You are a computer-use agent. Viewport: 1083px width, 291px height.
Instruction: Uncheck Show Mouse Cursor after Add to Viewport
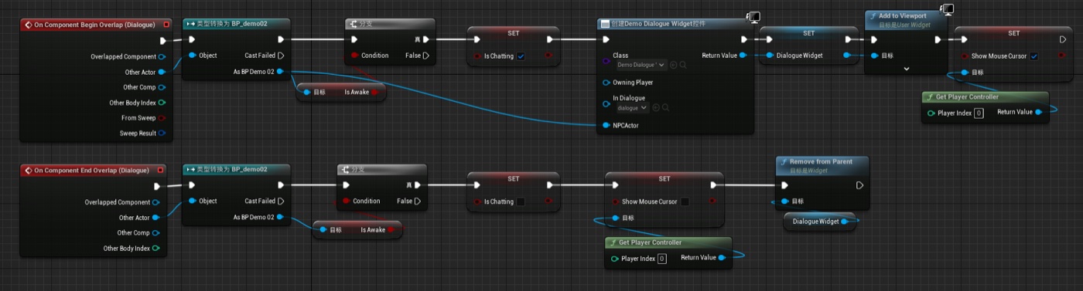pyautogui.click(x=1034, y=56)
